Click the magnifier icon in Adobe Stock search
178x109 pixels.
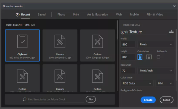point(24,99)
